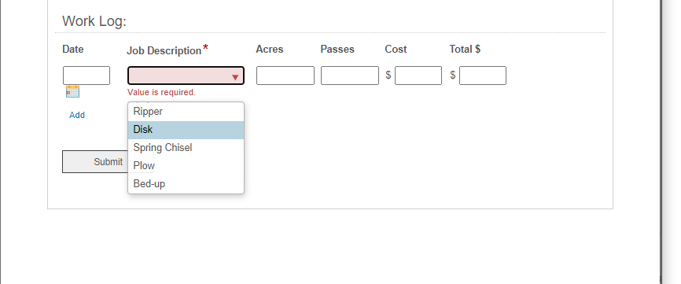This screenshot has width=681, height=284.
Task: Click the Cost dollar amount field
Action: 418,76
